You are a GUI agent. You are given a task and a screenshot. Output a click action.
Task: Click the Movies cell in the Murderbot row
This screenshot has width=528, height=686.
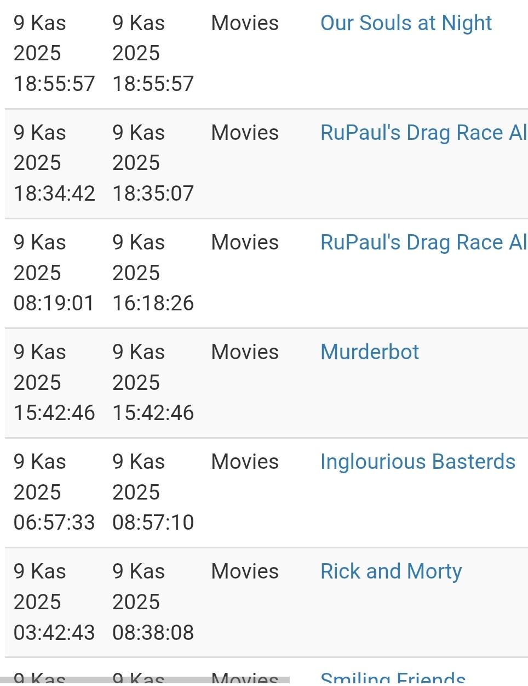(245, 352)
